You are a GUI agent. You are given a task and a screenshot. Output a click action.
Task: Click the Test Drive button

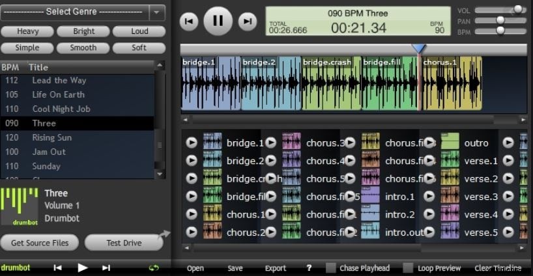(124, 243)
